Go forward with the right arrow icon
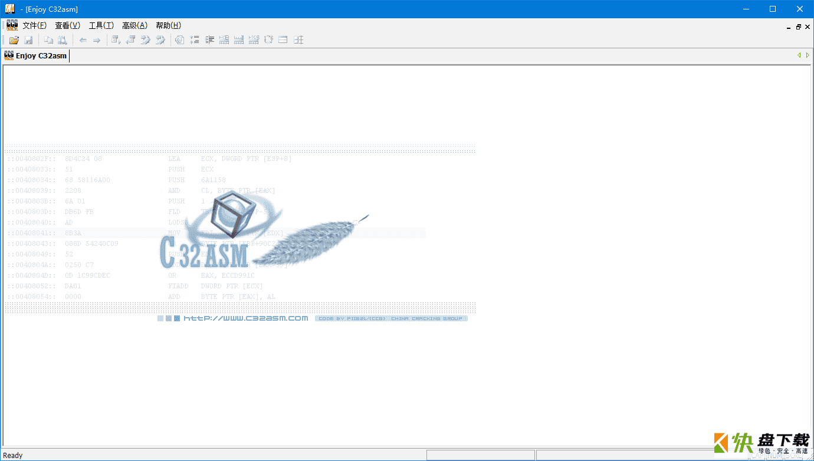Screen dimensions: 814x461 (x=97, y=40)
